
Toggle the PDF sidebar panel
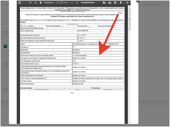pyautogui.click(x=19, y=2)
